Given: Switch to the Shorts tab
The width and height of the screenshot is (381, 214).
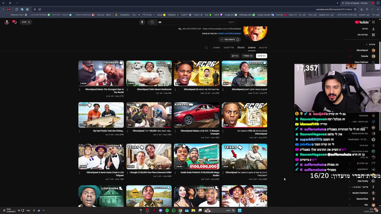Looking at the screenshot, I should coord(241,48).
